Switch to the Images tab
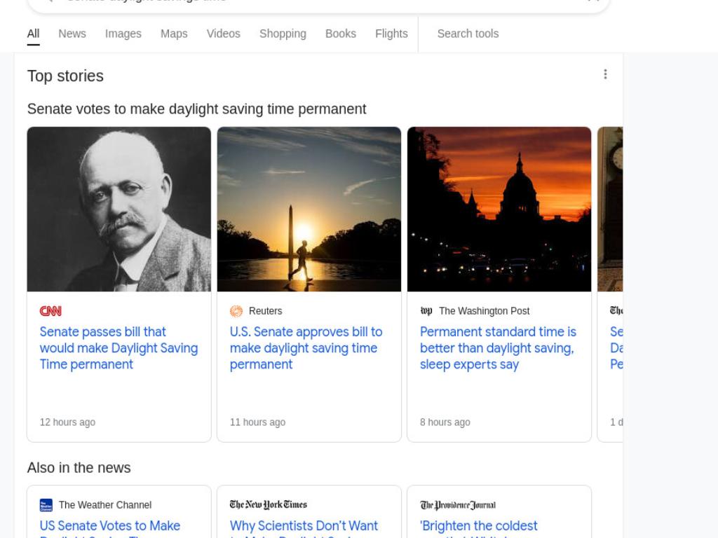718x538 pixels. pyautogui.click(x=123, y=34)
